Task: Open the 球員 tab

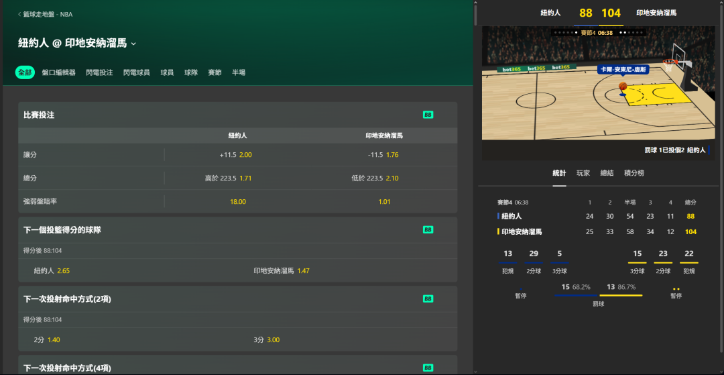Action: 167,72
